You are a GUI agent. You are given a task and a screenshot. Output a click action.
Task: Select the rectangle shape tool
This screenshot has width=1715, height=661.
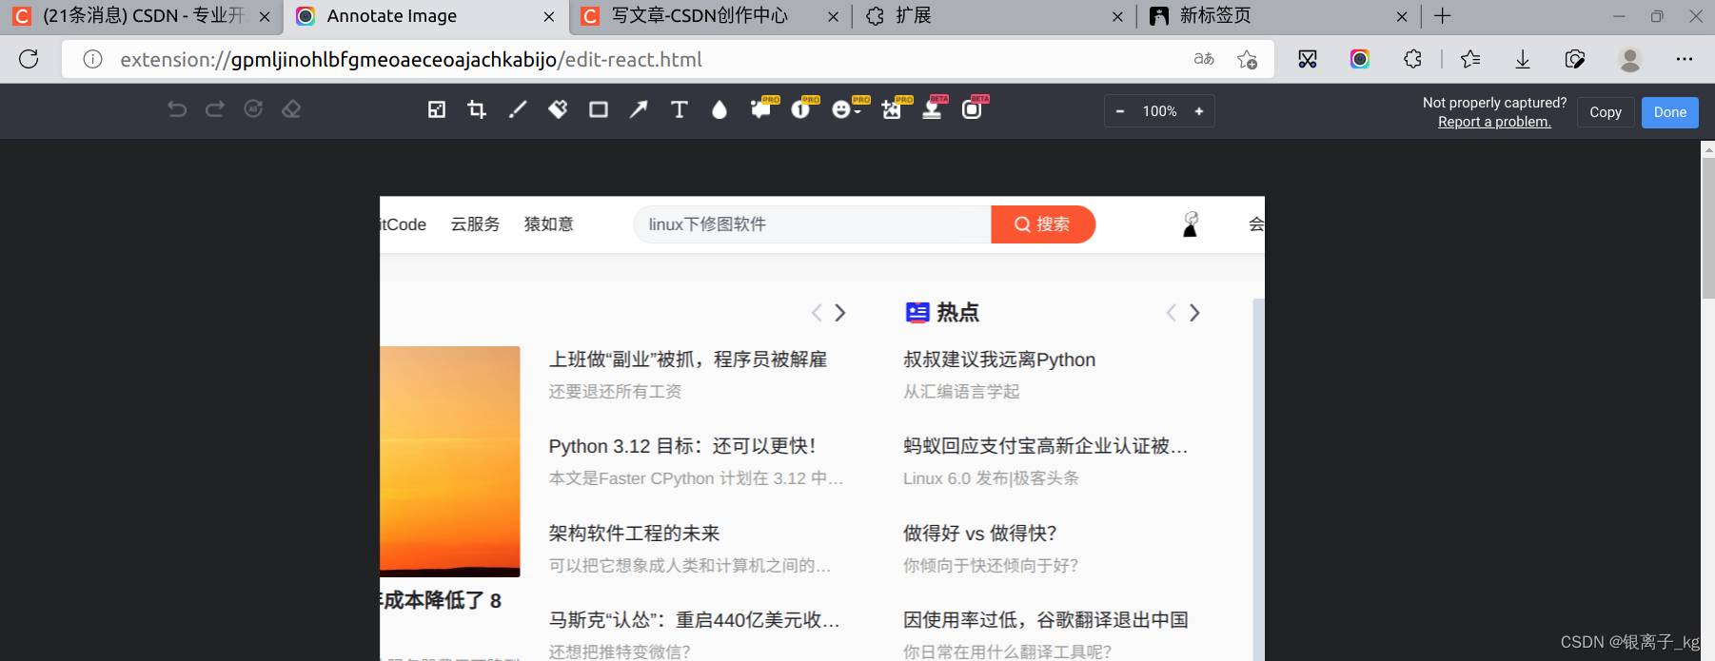click(599, 109)
